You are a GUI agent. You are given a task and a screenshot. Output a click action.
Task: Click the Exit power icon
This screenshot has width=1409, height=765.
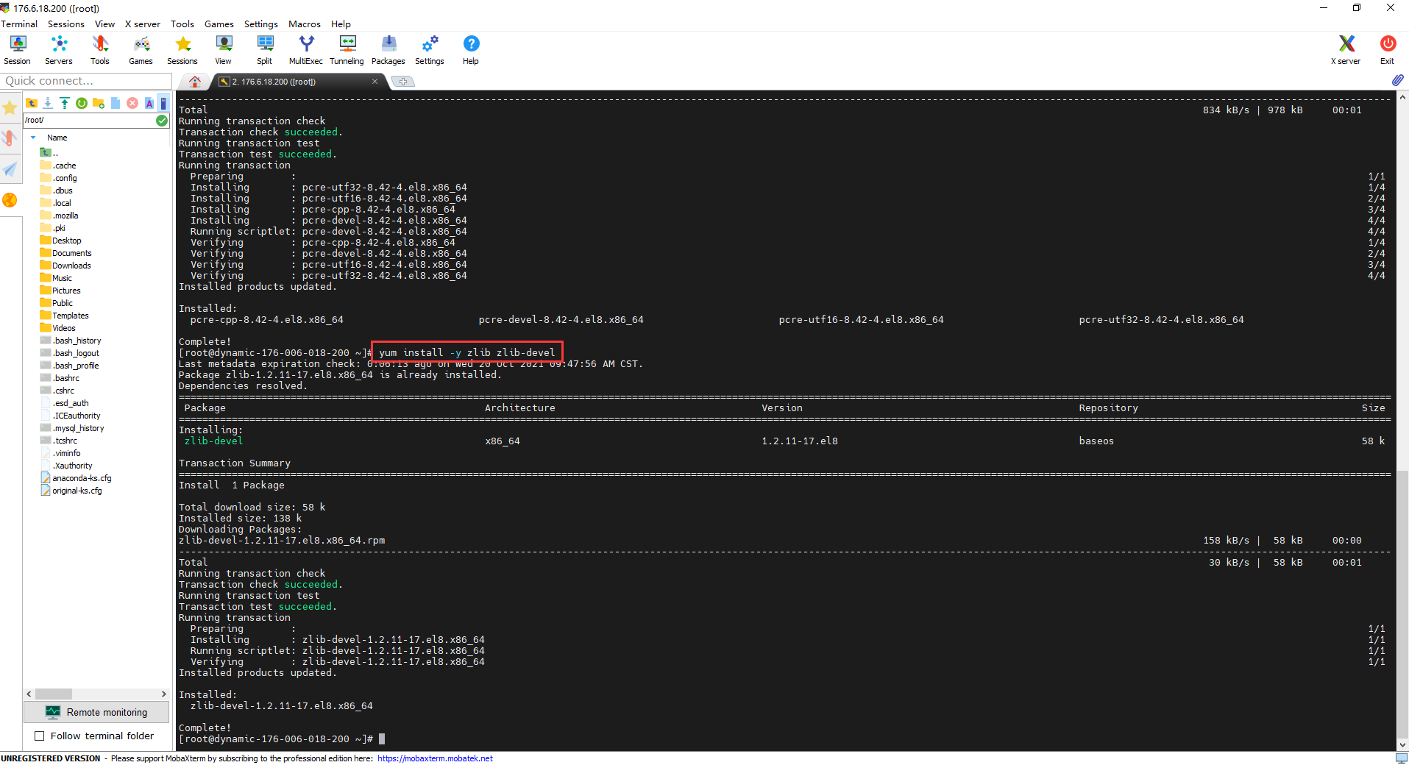[x=1388, y=50]
